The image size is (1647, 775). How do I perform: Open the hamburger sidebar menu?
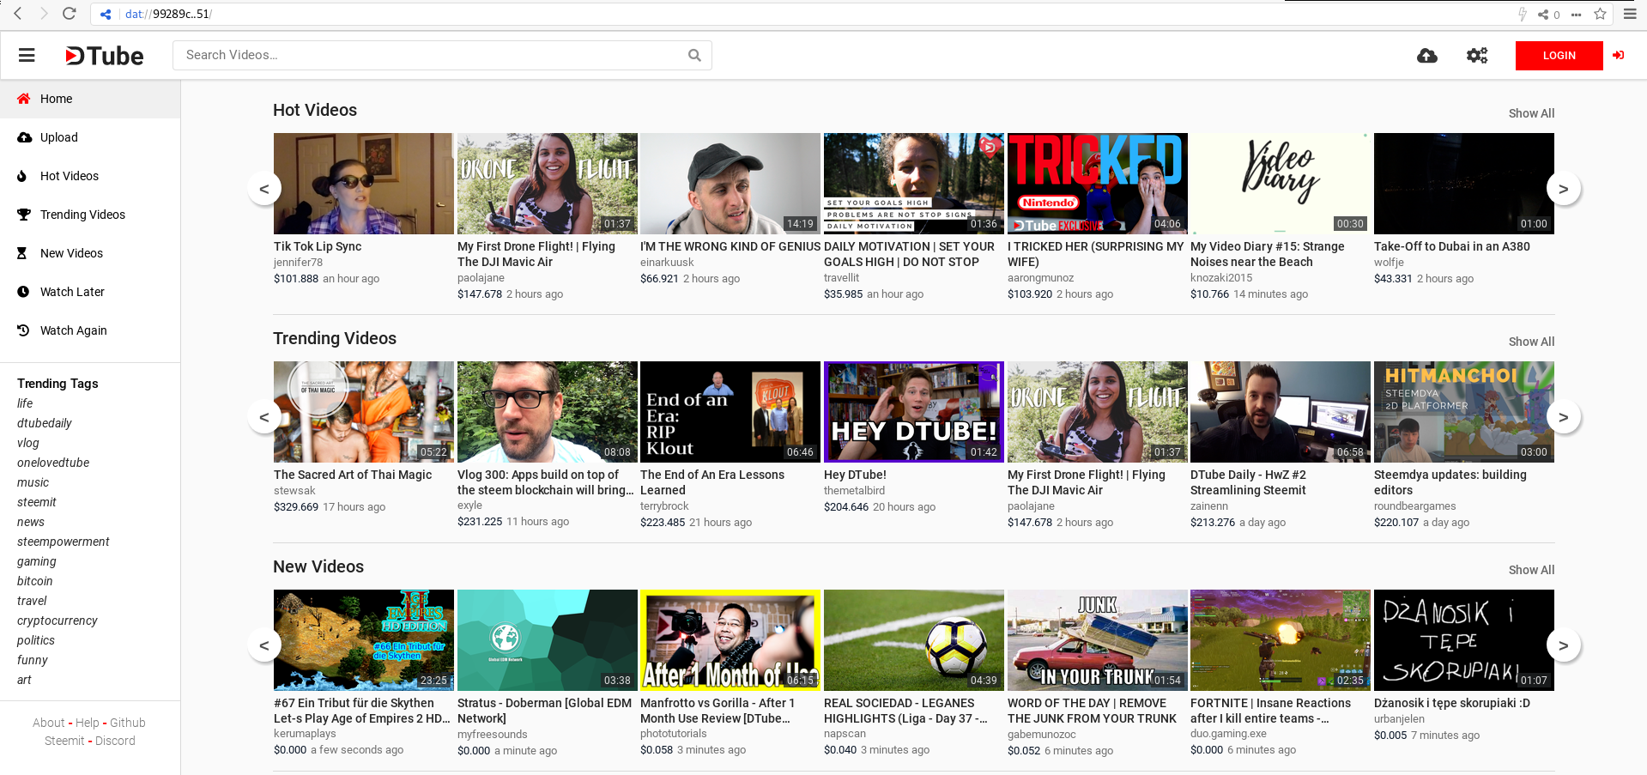point(27,56)
